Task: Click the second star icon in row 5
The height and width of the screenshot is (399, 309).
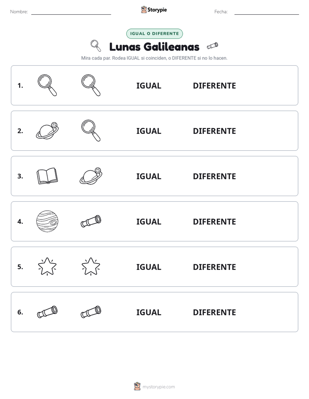Action: pos(91,266)
